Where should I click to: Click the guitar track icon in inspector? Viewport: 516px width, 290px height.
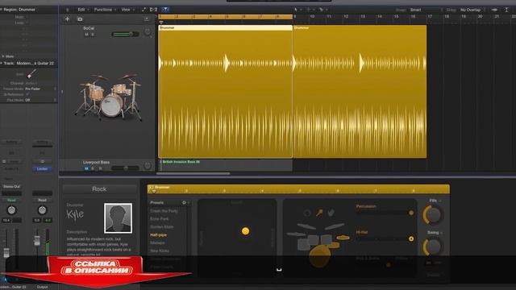point(31,74)
